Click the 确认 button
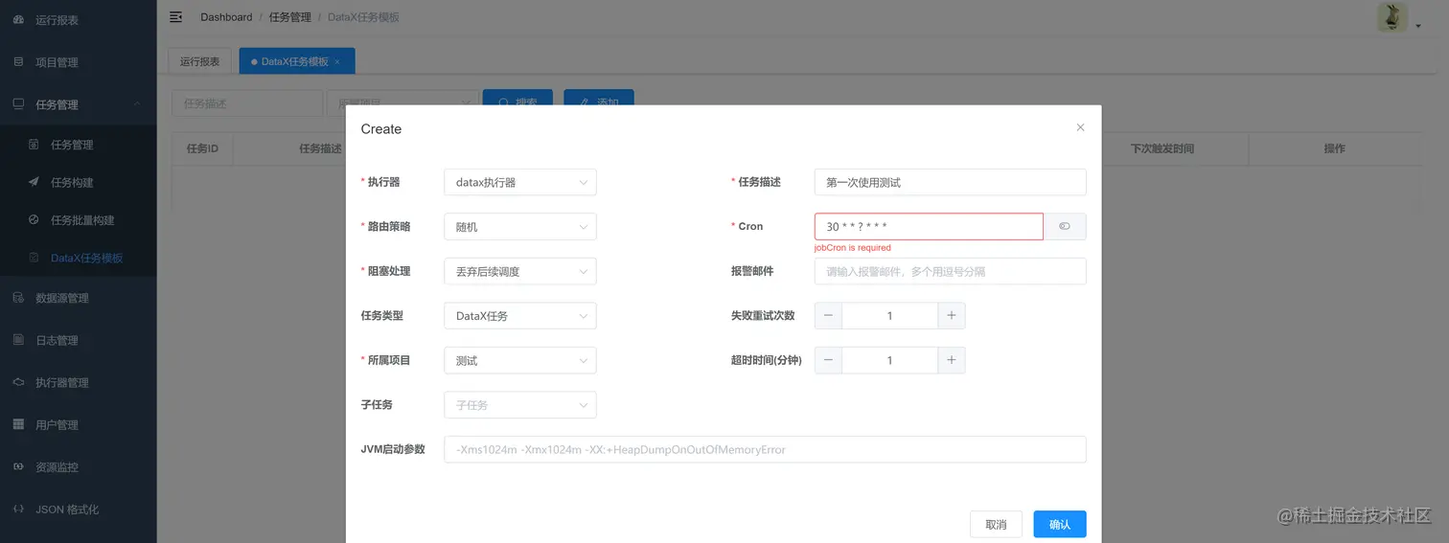 click(x=1060, y=524)
